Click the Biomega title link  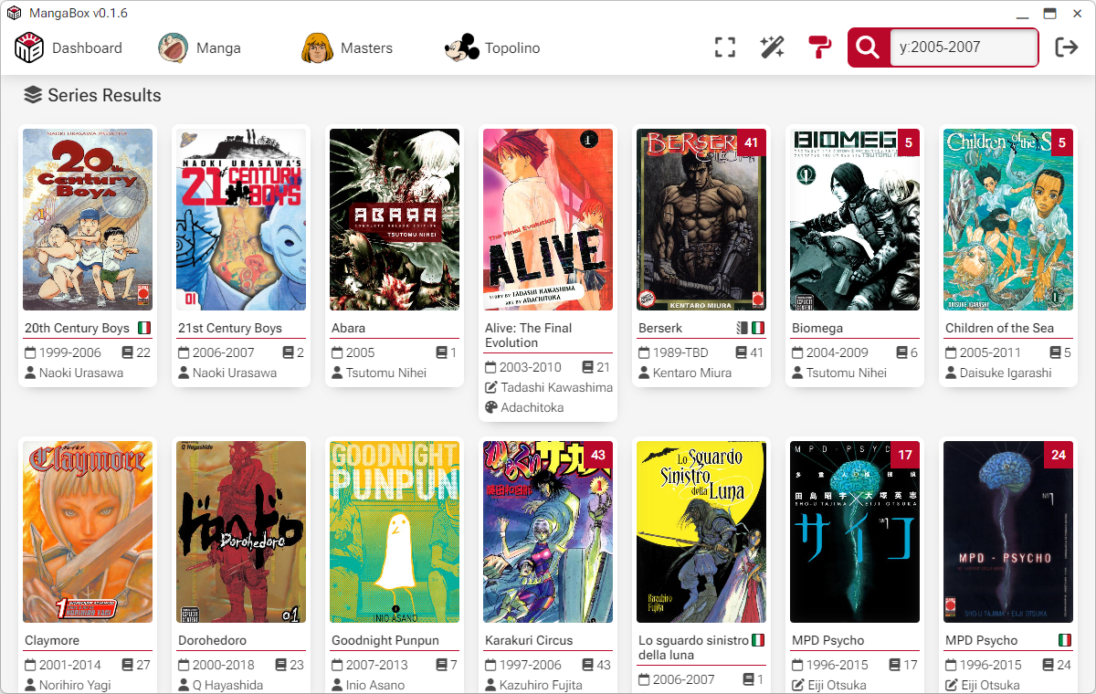tap(817, 328)
